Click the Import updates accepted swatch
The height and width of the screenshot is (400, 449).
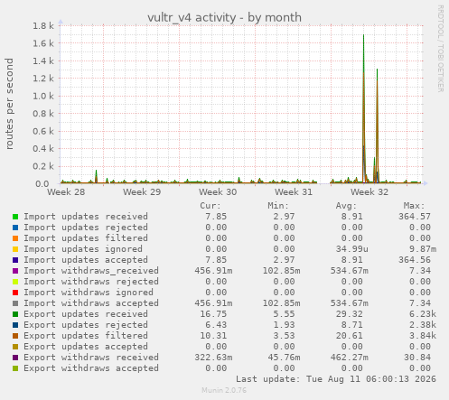[x=15, y=260]
